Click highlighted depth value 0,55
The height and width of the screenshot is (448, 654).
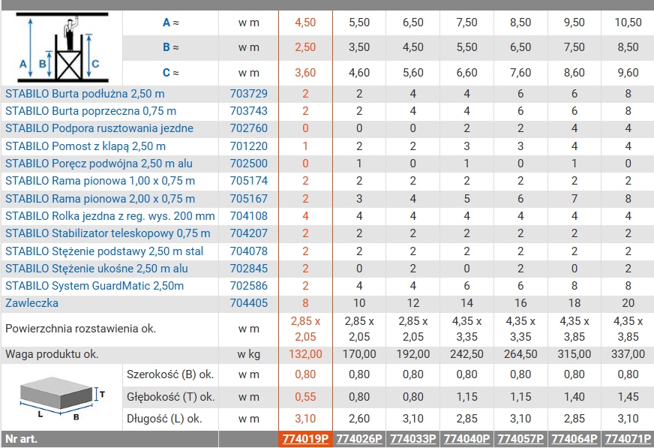(305, 397)
